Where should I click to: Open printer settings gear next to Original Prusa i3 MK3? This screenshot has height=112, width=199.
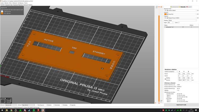point(198,18)
